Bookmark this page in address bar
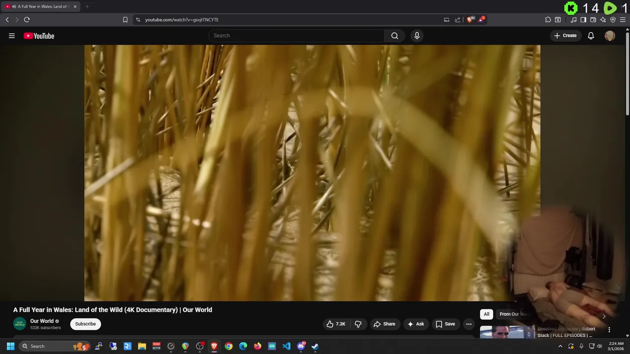Screen dimensions: 630x354 coord(125,20)
